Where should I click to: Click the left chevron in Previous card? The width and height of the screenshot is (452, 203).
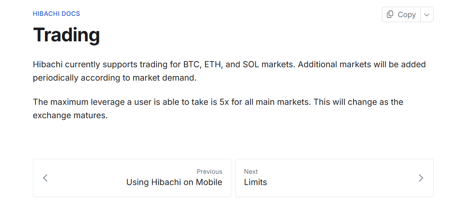coord(45,178)
